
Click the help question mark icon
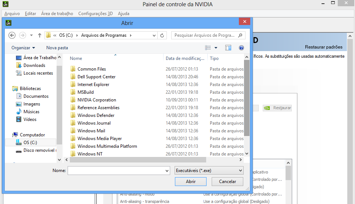tap(241, 48)
